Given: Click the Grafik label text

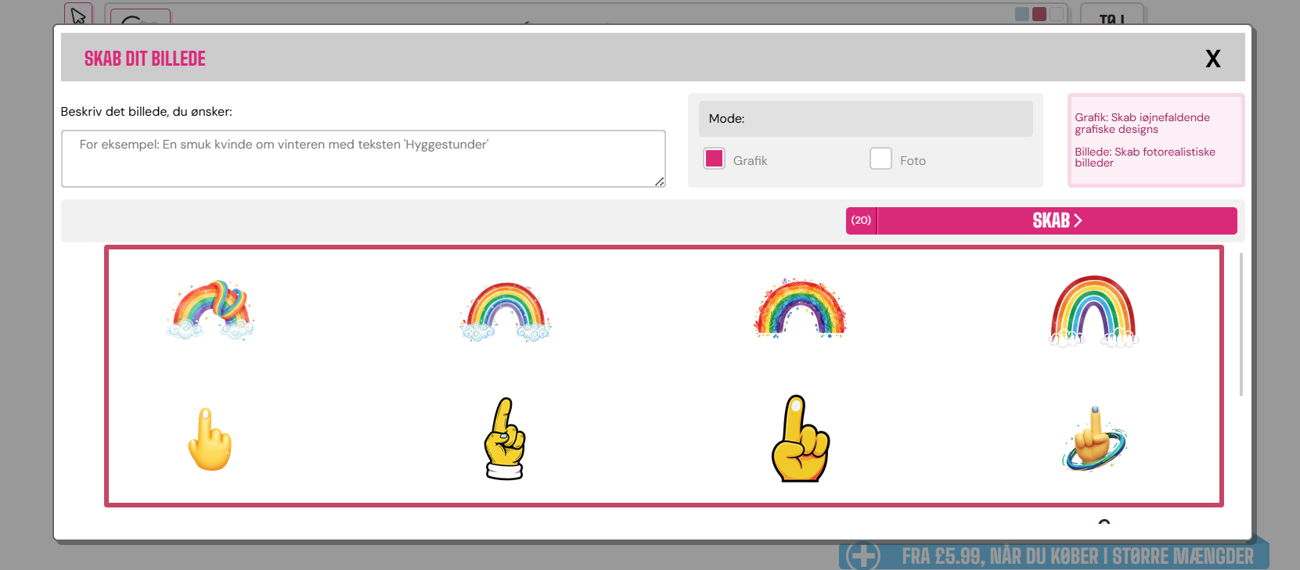Looking at the screenshot, I should pos(750,160).
